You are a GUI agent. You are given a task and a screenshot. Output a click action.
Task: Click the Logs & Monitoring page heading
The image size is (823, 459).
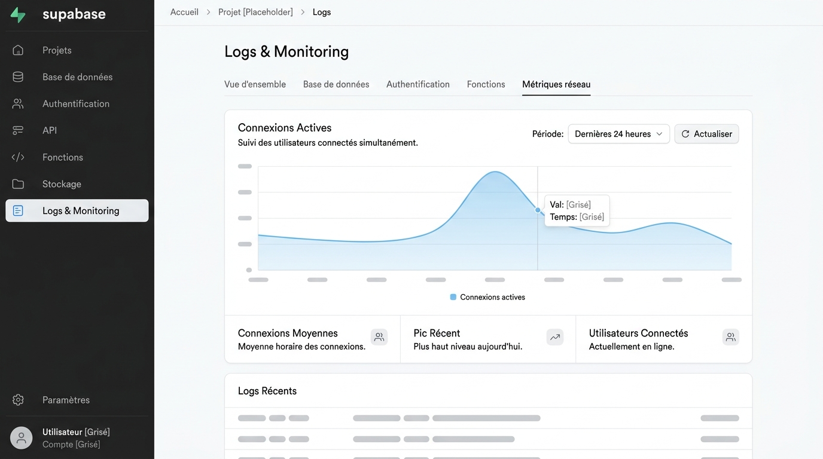pyautogui.click(x=286, y=51)
